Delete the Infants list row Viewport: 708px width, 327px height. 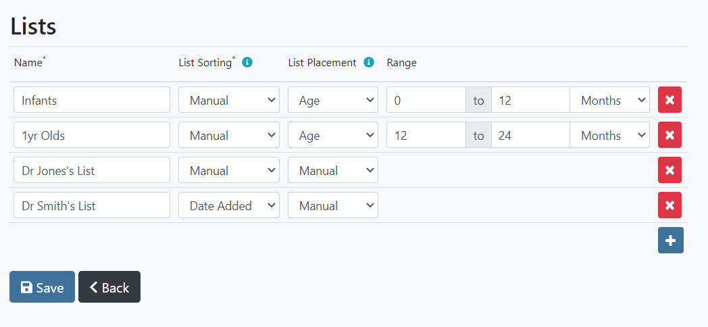click(x=669, y=100)
